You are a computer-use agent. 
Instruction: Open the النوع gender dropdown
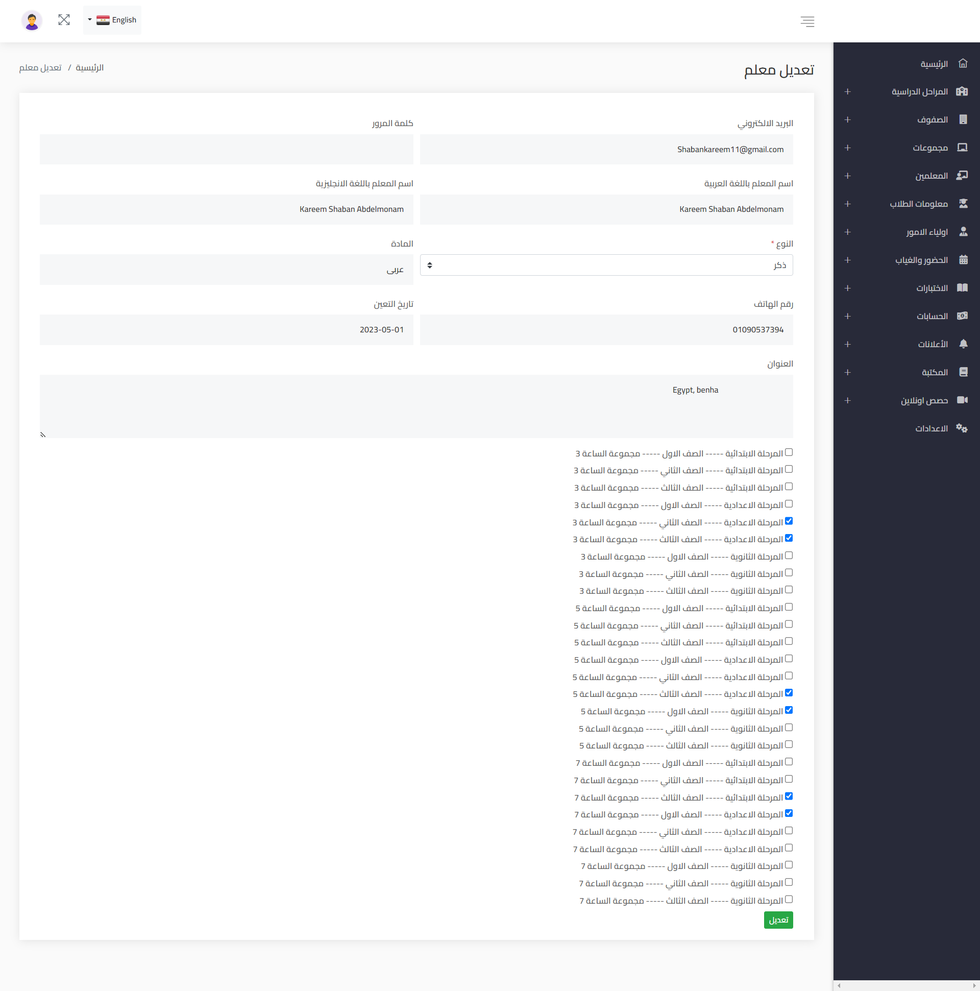(606, 265)
